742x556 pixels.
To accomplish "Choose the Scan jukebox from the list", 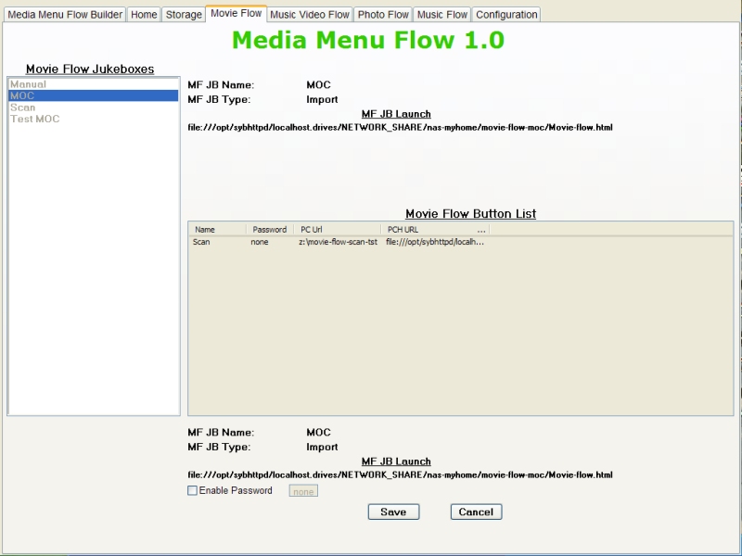I will click(23, 107).
